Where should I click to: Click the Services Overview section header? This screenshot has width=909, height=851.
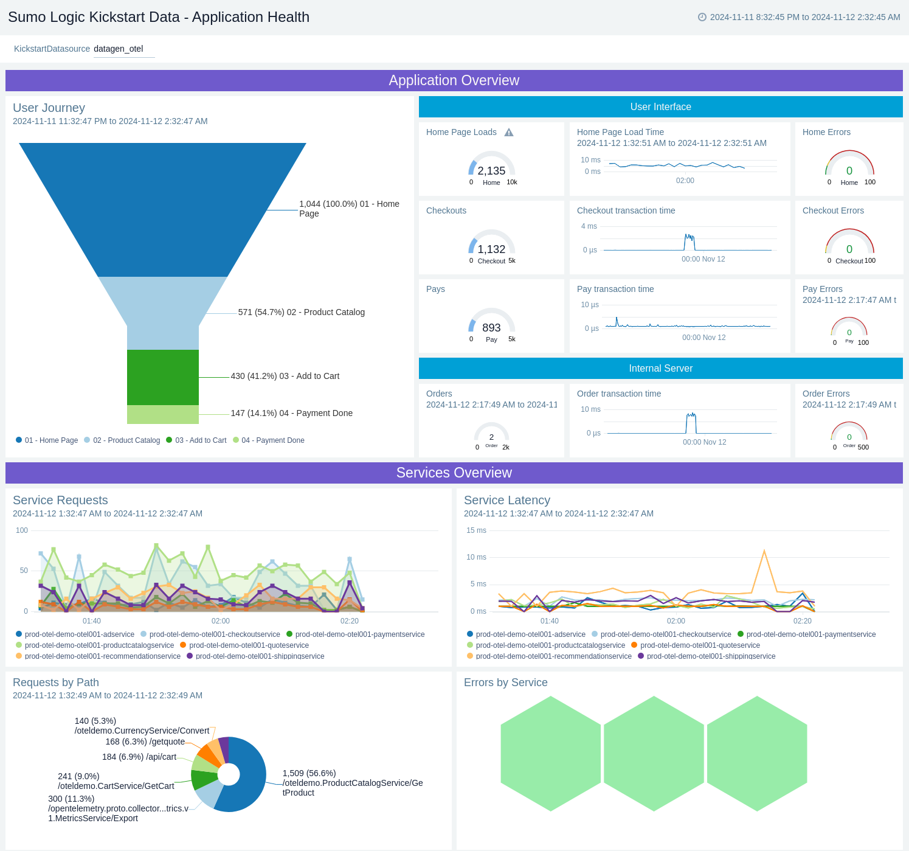[x=454, y=473]
